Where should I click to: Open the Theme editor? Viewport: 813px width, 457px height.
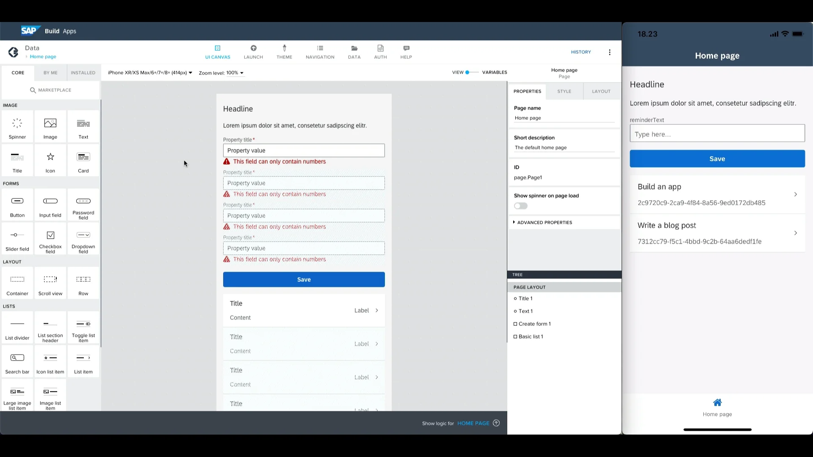tap(284, 52)
